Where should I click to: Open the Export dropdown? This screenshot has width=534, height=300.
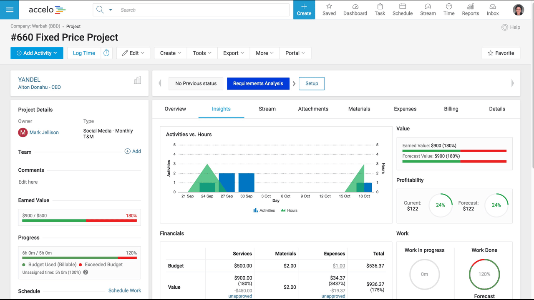234,53
